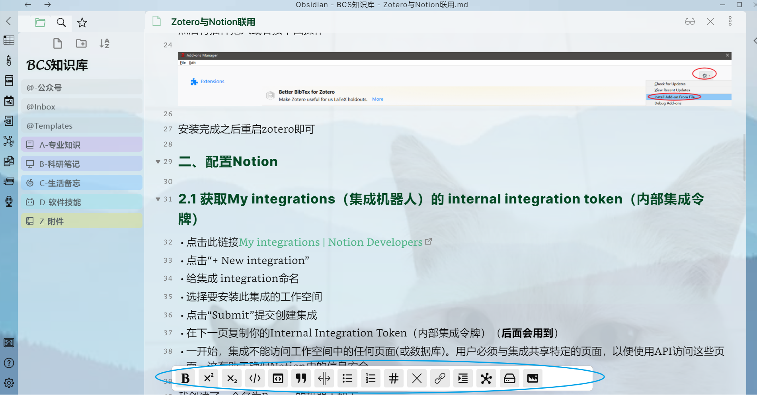Image resolution: width=757 pixels, height=395 pixels.
Task: Click the note's document icon beside the title
Action: 157,22
